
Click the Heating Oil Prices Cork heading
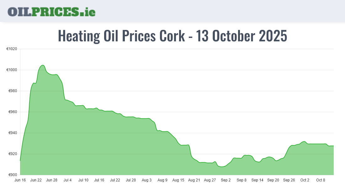tap(172, 36)
